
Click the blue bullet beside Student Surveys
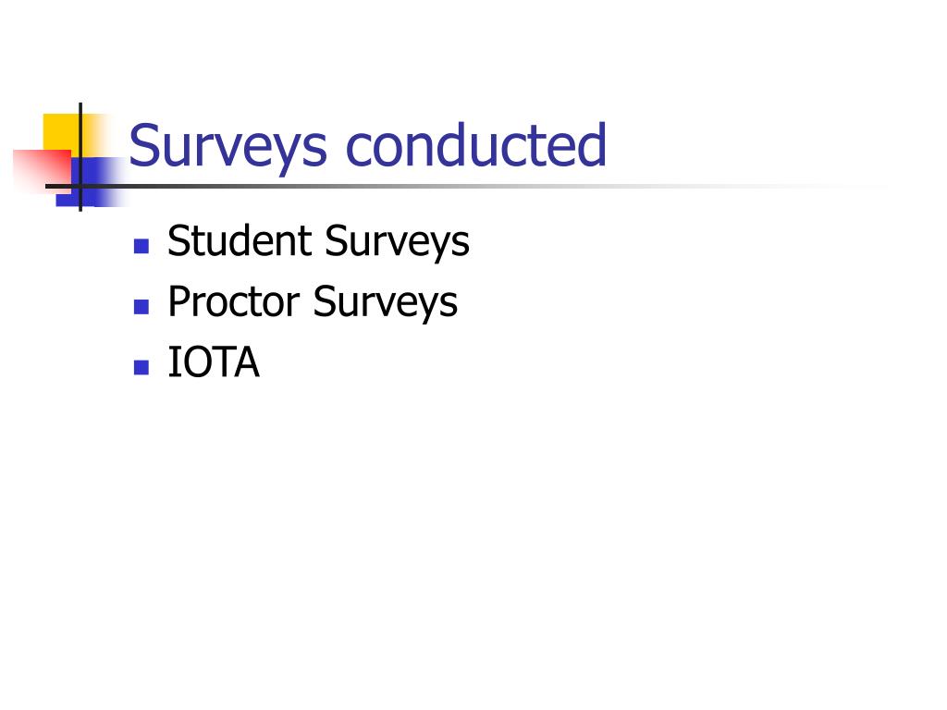point(141,246)
